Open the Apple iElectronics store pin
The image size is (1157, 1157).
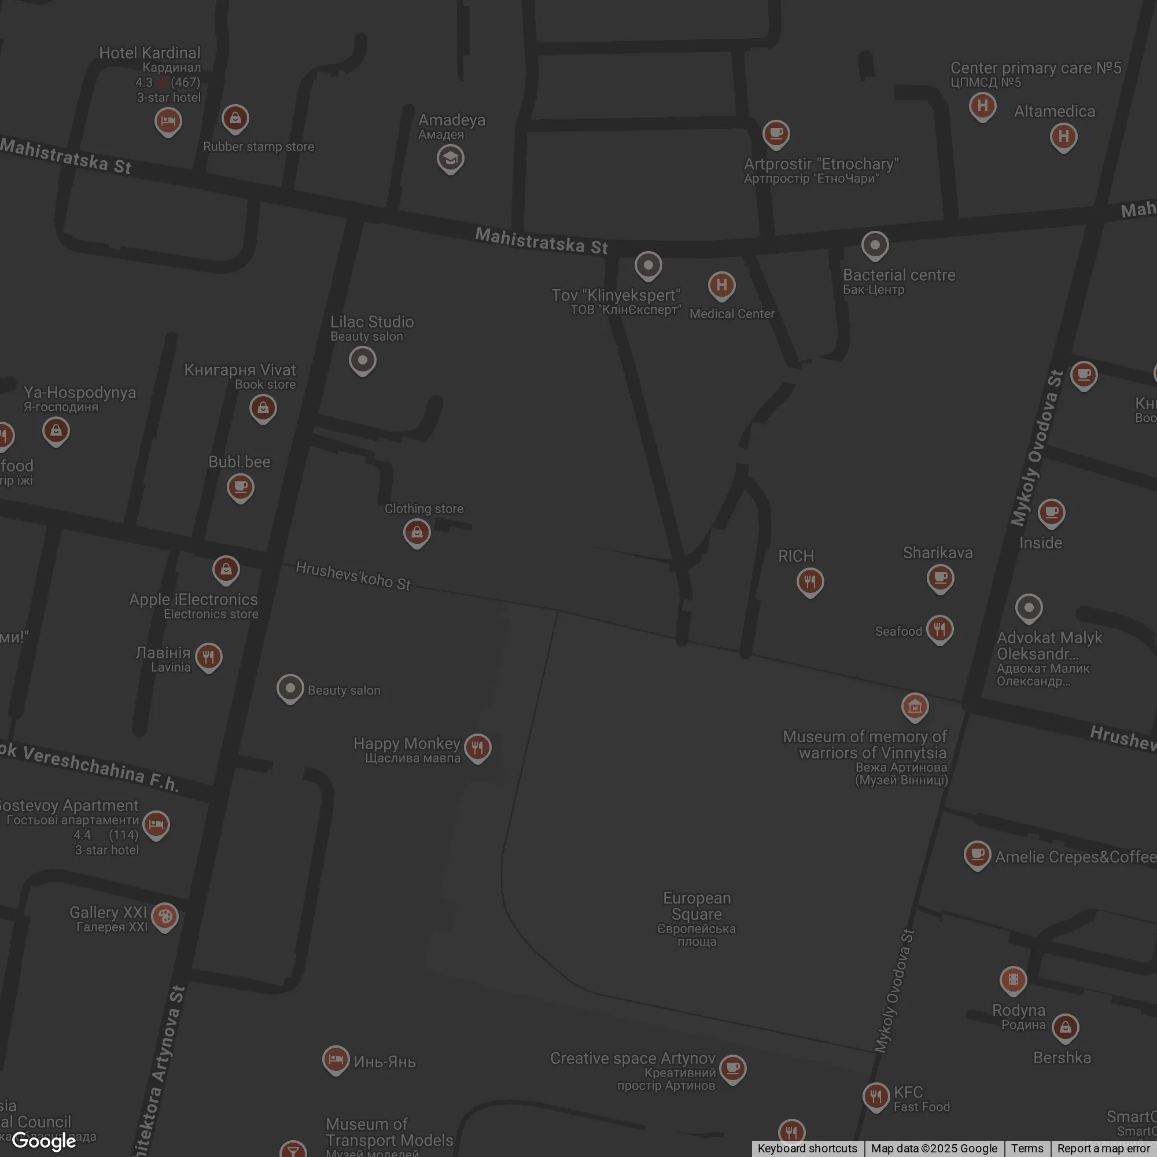[226, 570]
